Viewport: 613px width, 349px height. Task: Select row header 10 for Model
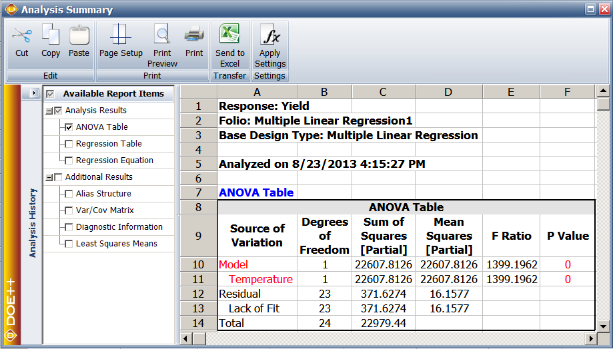tap(199, 264)
